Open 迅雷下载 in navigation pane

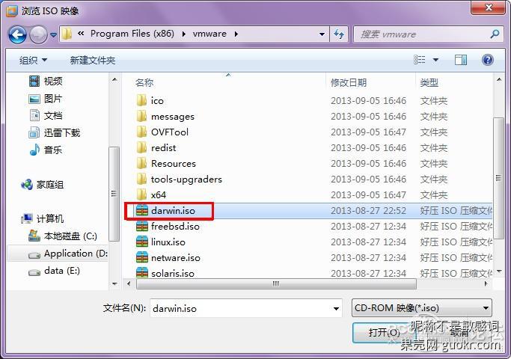(54, 132)
